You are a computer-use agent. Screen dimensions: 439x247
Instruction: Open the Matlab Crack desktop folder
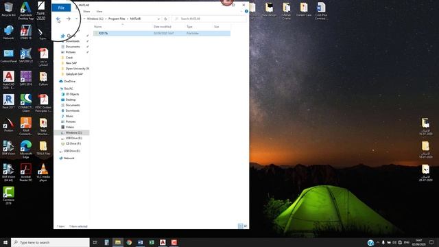pos(287,11)
